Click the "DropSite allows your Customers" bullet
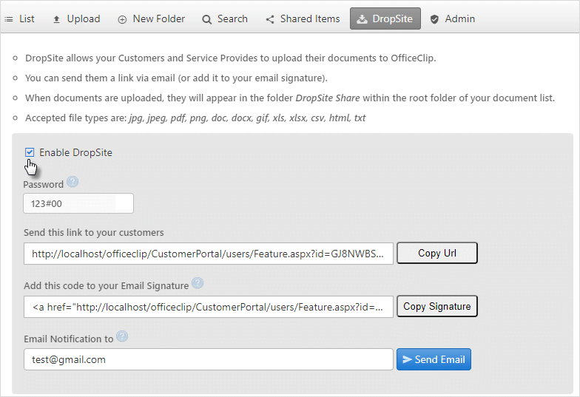Viewport: 580px width, 397px height. point(231,58)
